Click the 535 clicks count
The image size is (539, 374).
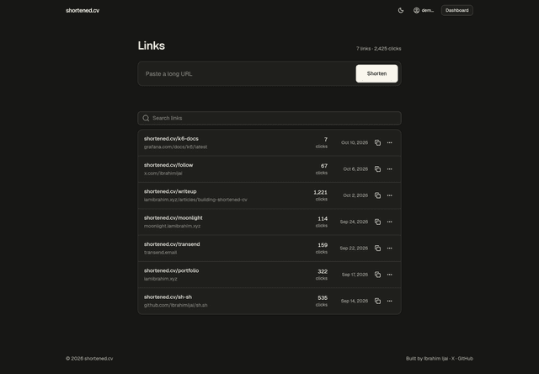point(322,301)
